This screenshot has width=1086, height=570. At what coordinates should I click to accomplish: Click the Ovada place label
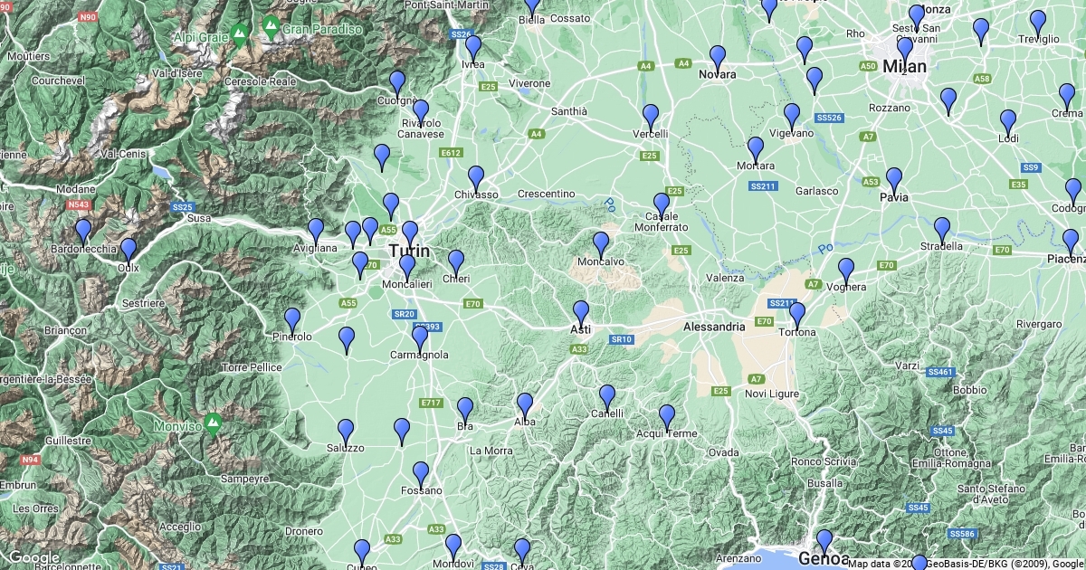(x=723, y=452)
